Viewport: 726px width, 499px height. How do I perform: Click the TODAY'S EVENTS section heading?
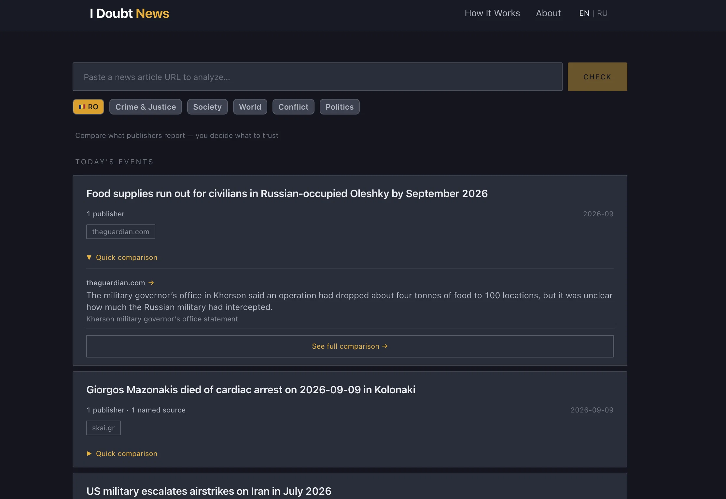point(114,162)
